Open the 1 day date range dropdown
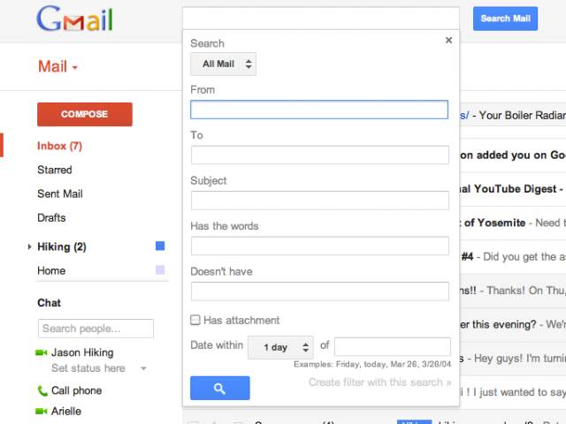 280,347
